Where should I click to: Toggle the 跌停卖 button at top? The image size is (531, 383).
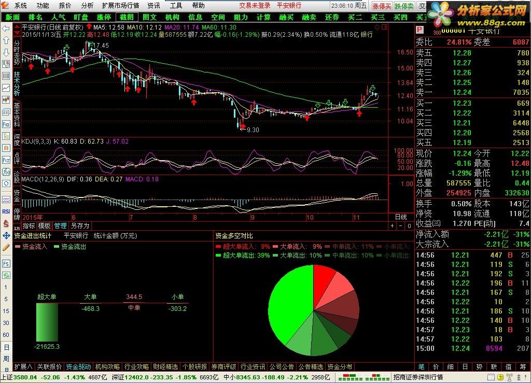tap(404, 6)
